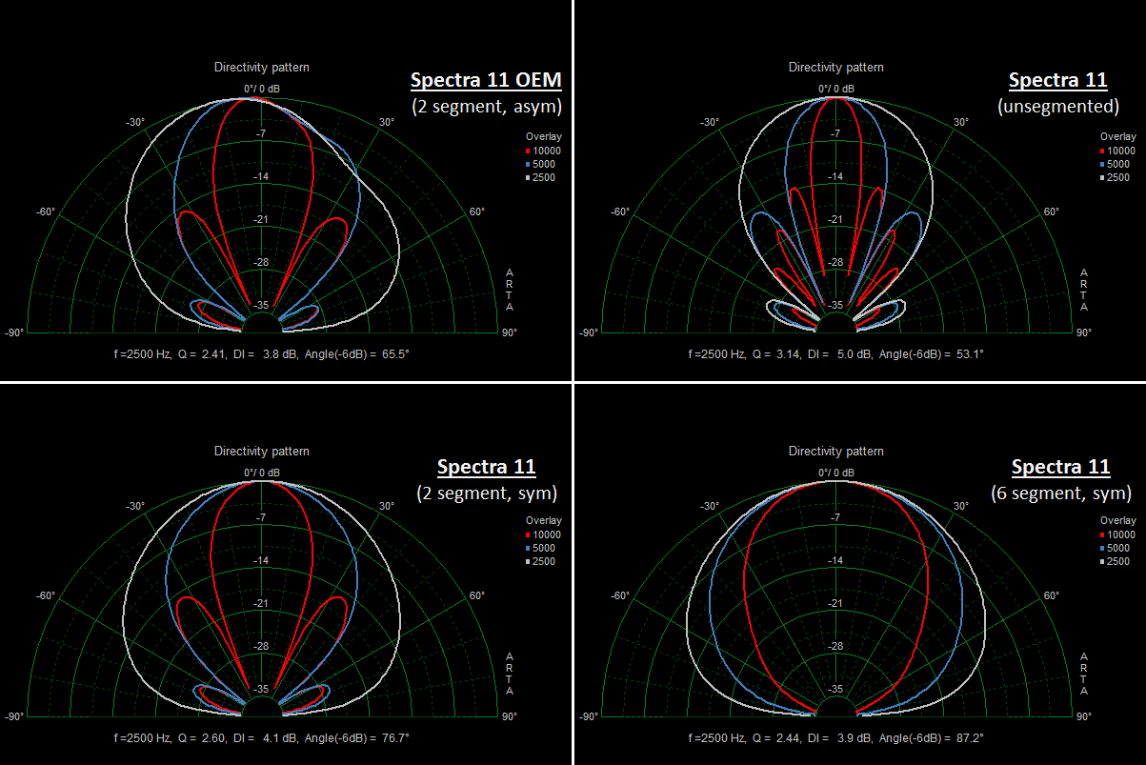Viewport: 1146px width, 765px height.
Task: Click the '(2 segment, asym)' subtitle
Action: point(487,106)
